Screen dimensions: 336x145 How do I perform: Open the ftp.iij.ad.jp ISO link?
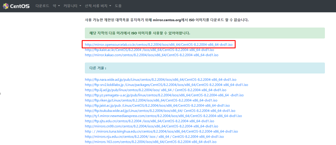point(156,90)
